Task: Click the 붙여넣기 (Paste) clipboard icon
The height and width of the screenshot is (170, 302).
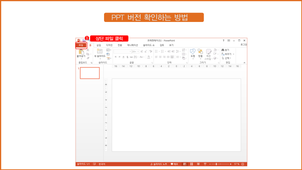Action: [x=81, y=52]
